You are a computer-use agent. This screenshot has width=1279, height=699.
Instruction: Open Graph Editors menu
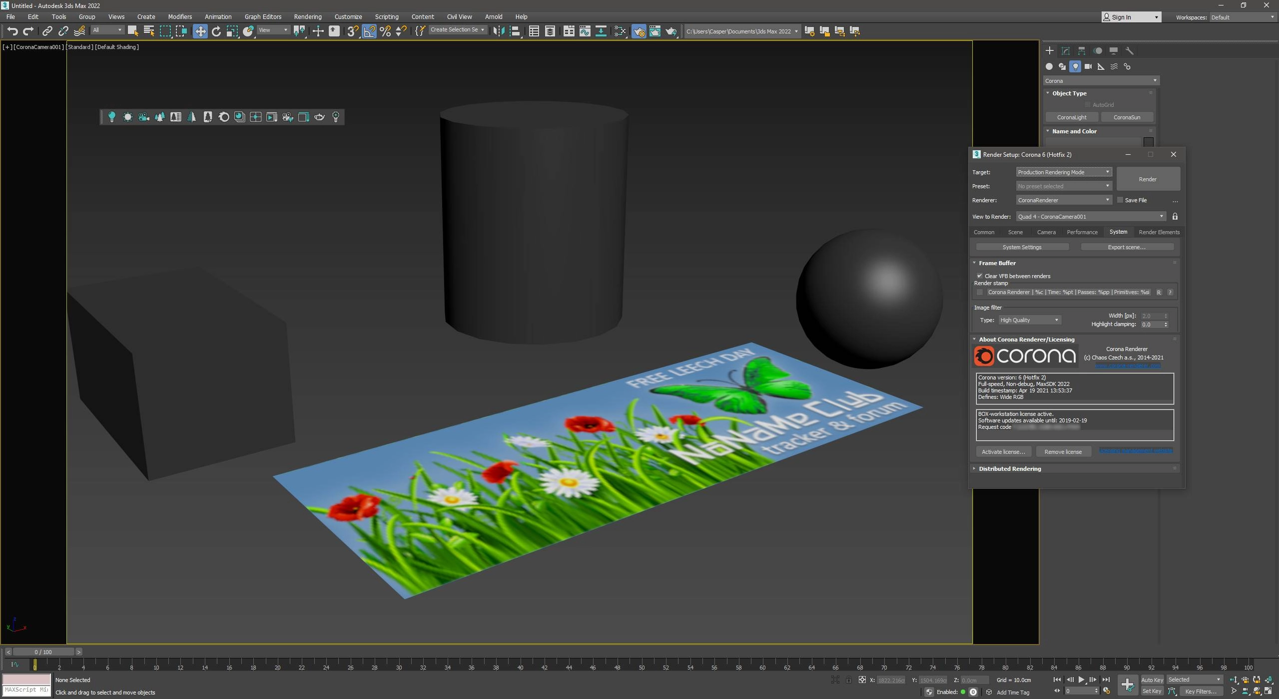263,16
